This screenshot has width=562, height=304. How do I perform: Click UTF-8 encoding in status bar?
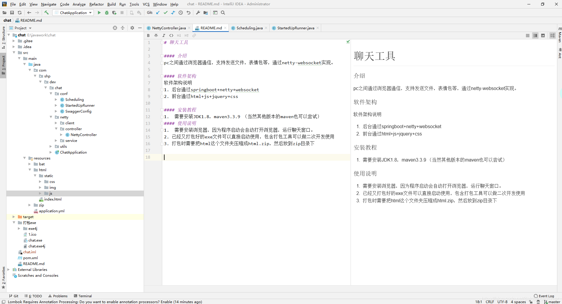(502, 302)
